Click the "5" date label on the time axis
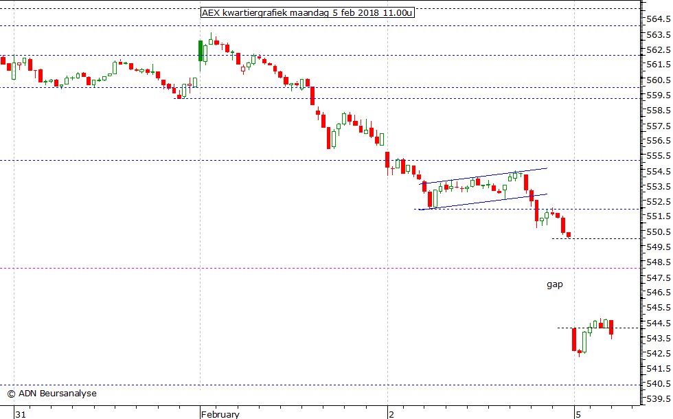Screen dimensions: 673x419 click(578, 414)
